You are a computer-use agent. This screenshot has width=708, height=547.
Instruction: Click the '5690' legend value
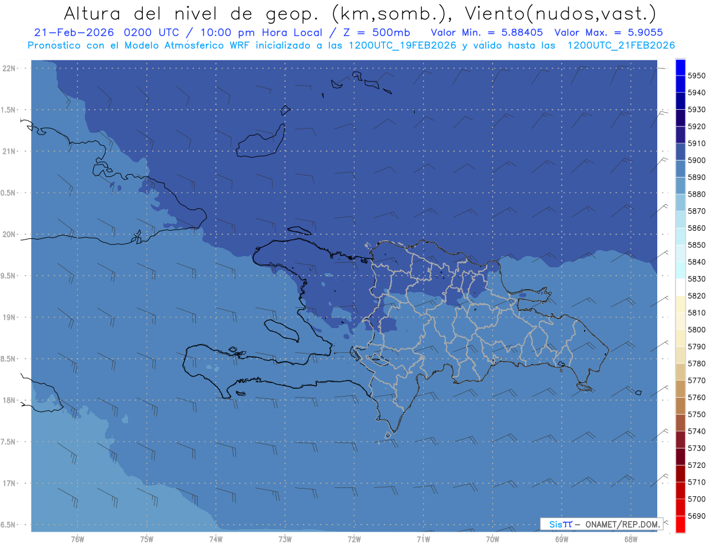(x=696, y=516)
